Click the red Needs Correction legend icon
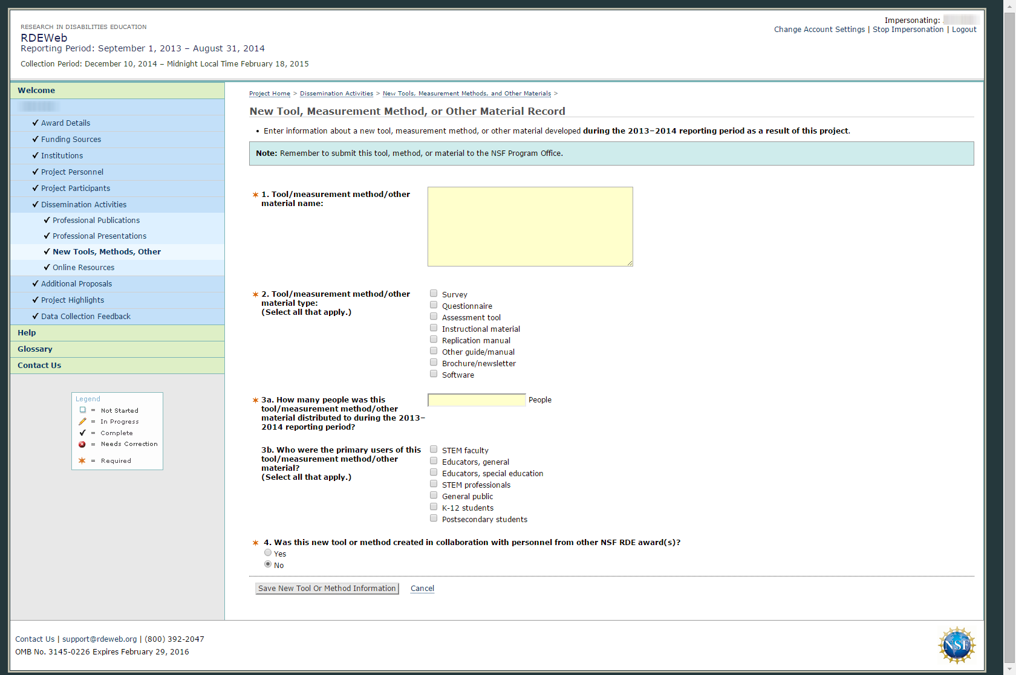 [82, 444]
